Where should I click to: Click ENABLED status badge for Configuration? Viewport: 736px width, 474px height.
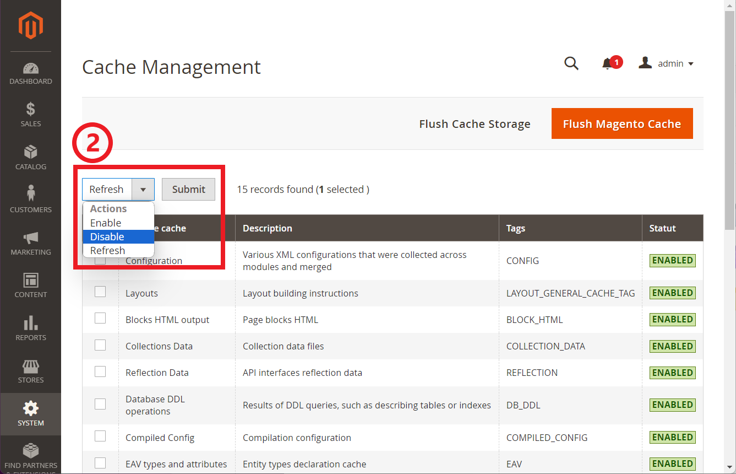click(673, 261)
